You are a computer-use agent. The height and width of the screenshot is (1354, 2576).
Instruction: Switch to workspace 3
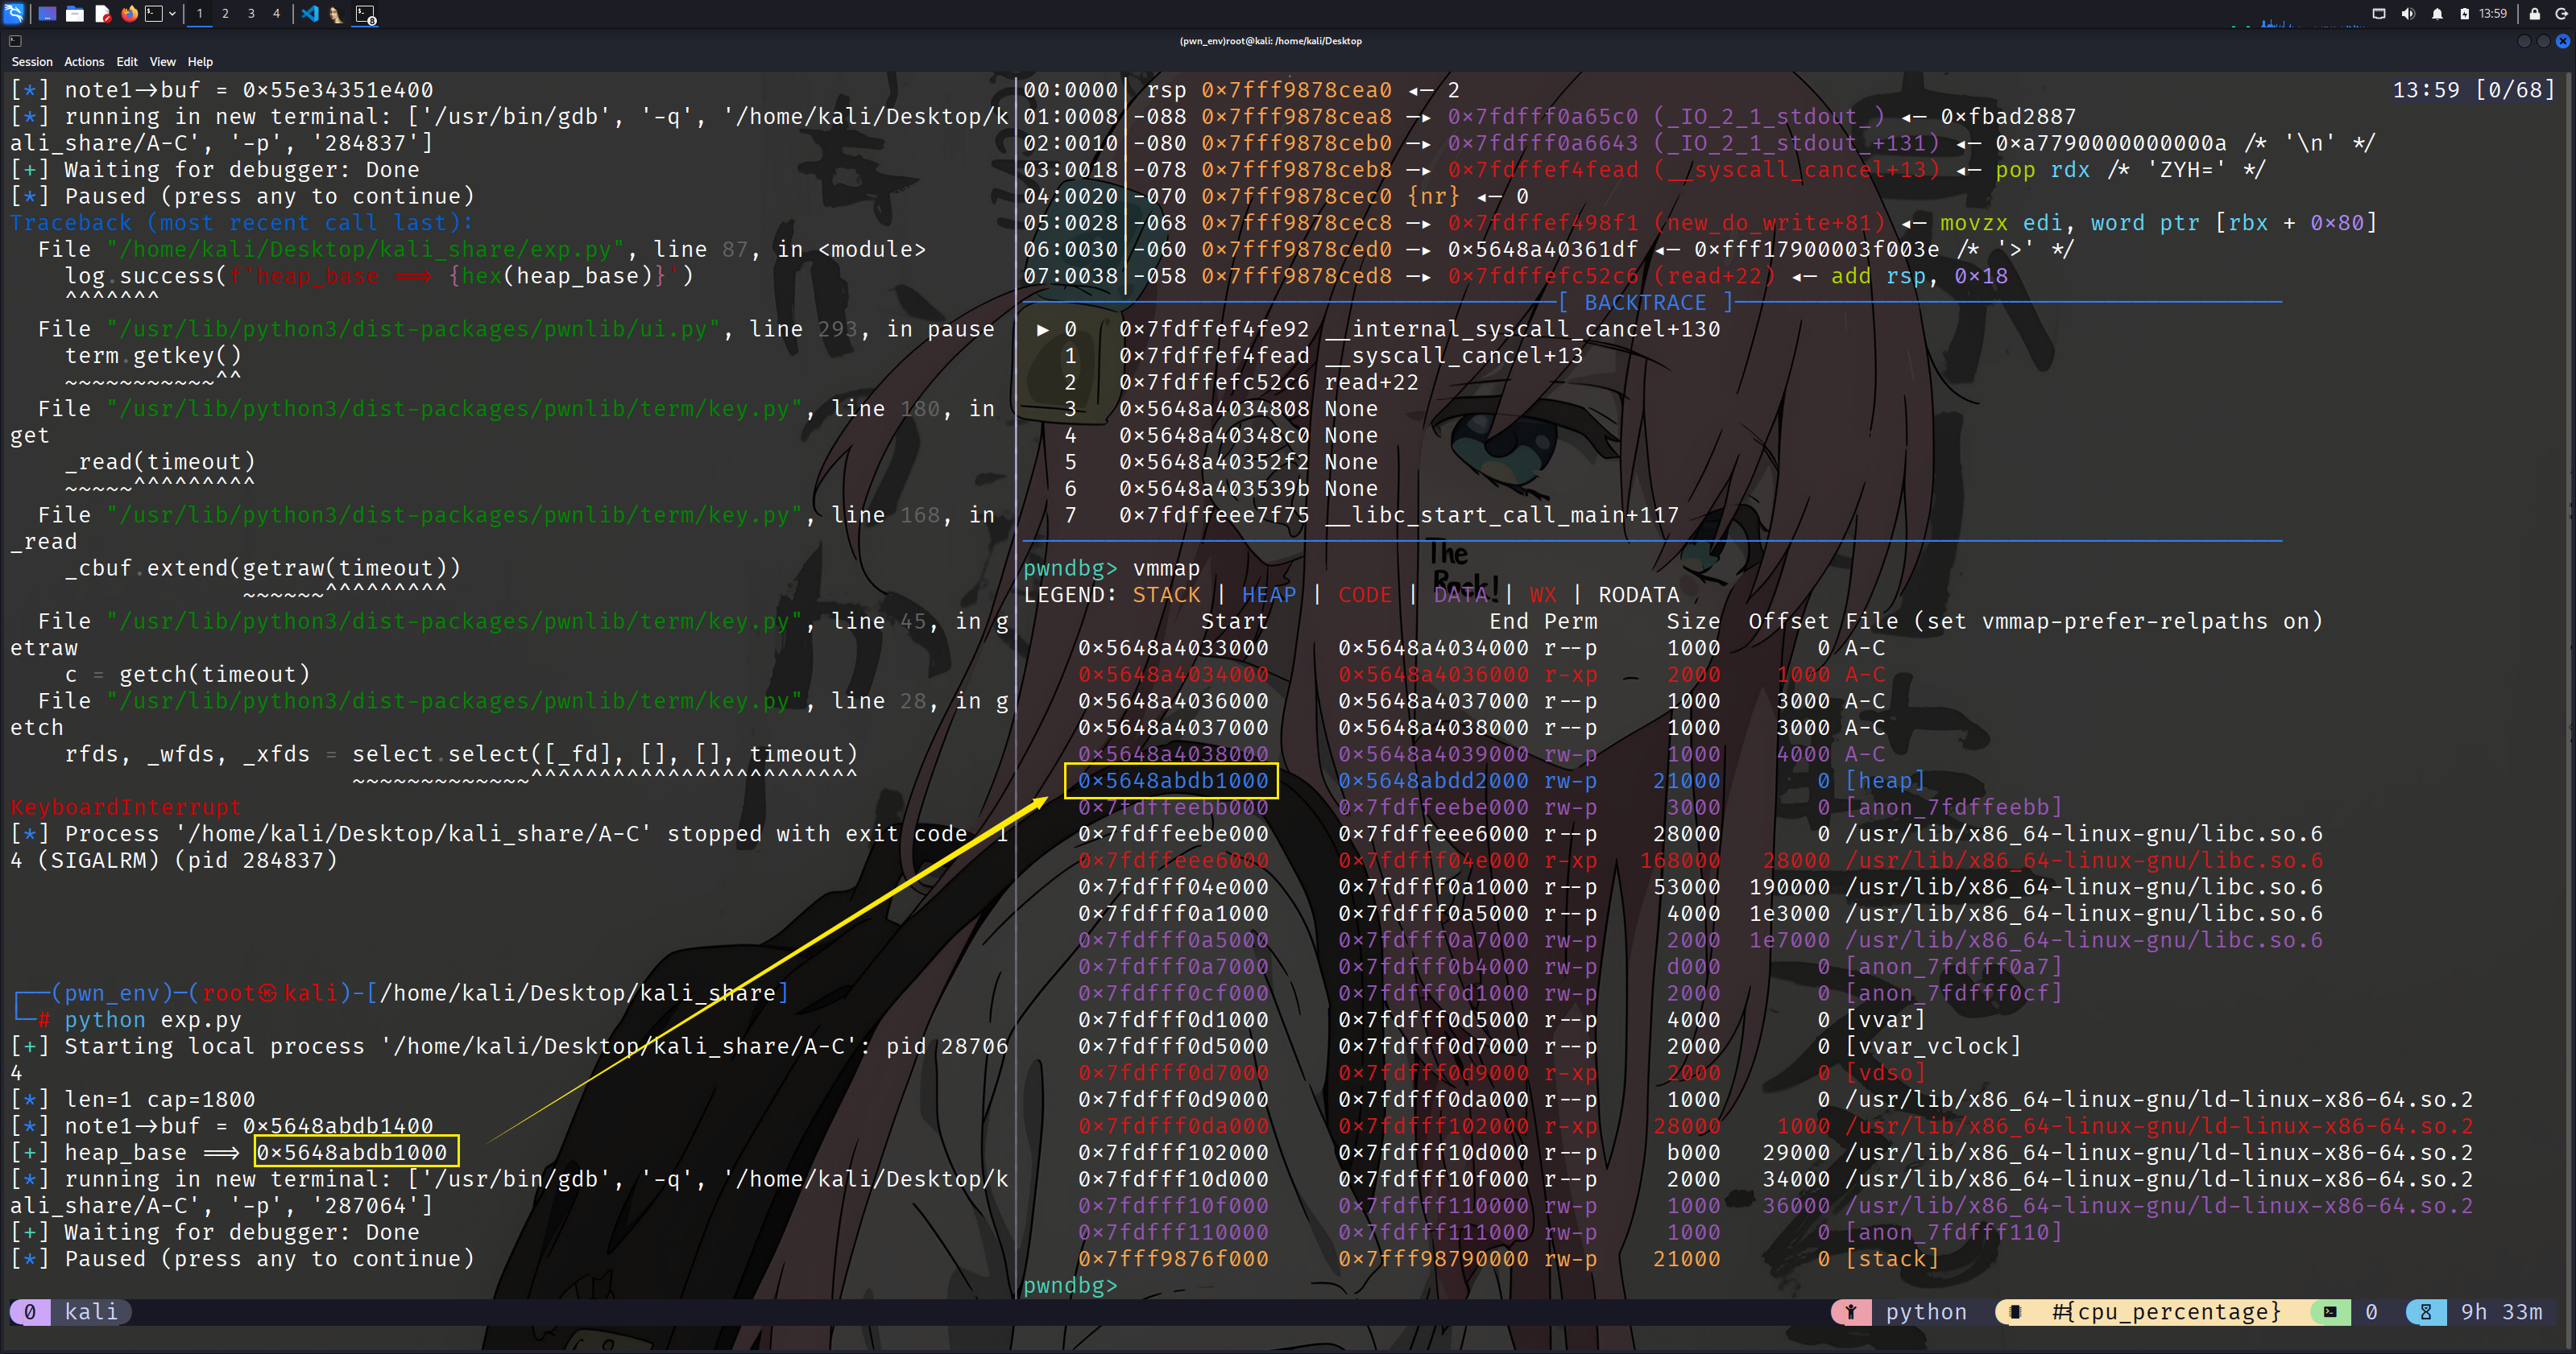tap(251, 14)
